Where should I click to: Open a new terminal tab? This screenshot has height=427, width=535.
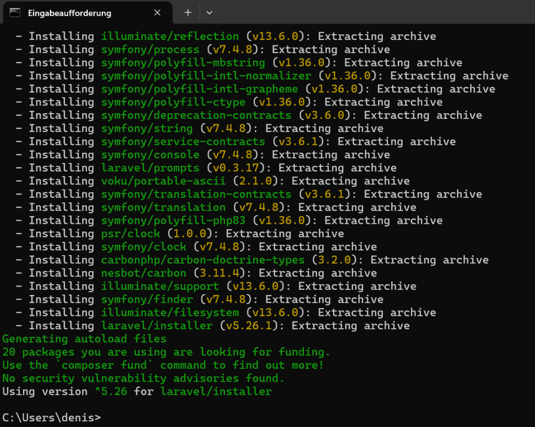tap(188, 12)
